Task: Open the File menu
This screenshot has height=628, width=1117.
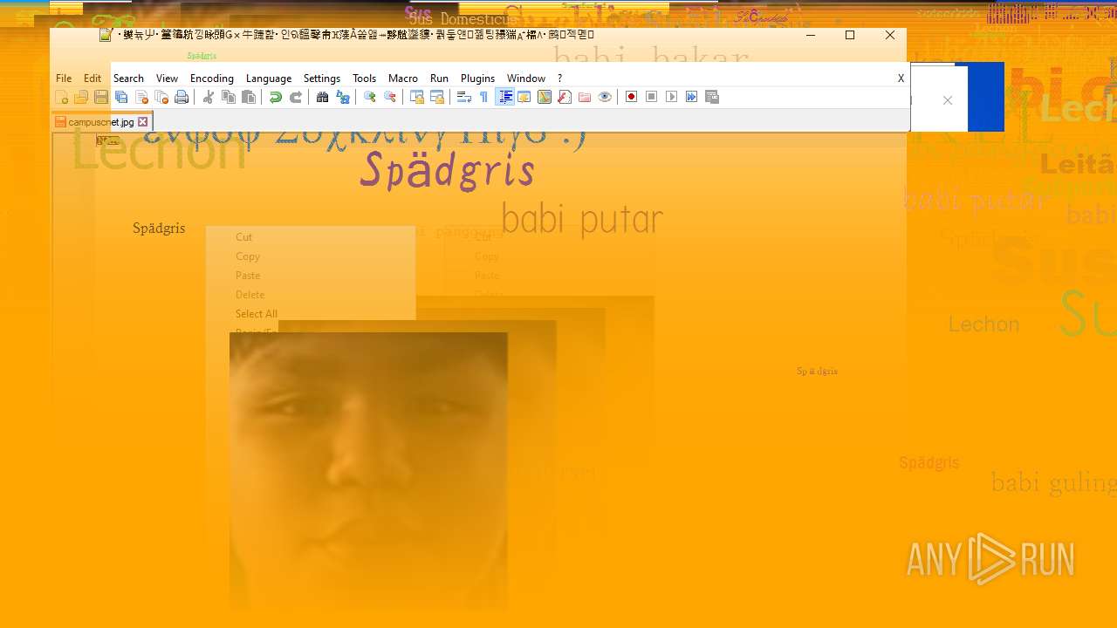Action: [64, 78]
